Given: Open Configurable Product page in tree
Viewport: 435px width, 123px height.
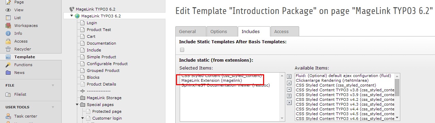Looking at the screenshot, I should 107,64.
